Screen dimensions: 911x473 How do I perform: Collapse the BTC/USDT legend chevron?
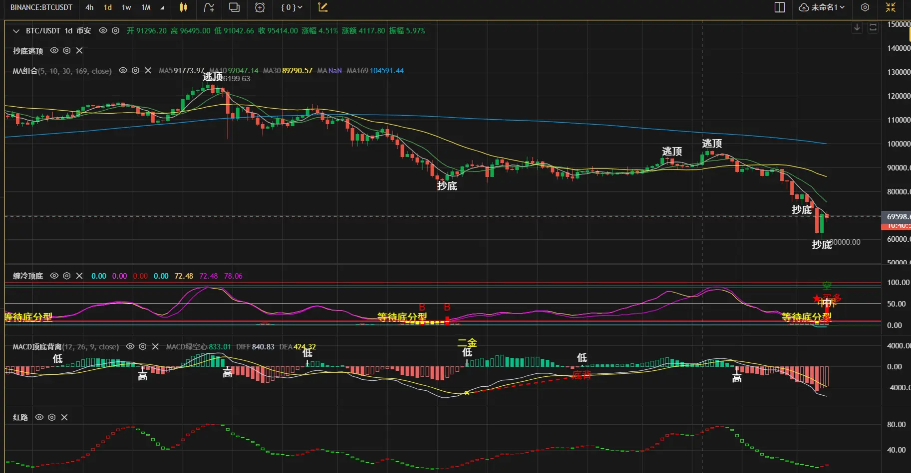16,31
